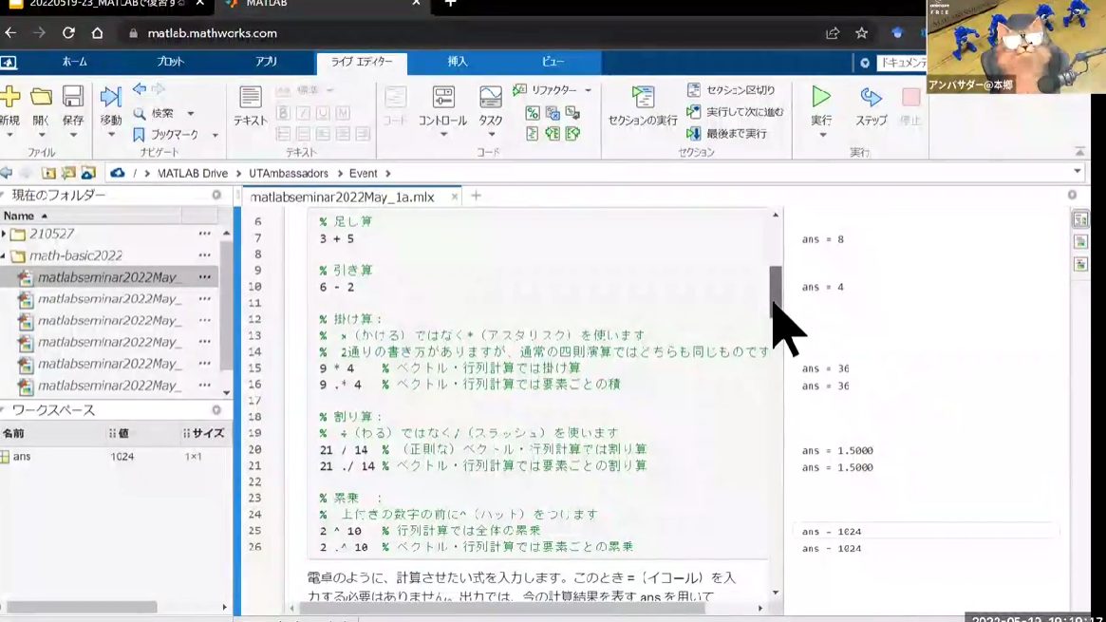Toggle Bold (B) text formatting

[284, 113]
